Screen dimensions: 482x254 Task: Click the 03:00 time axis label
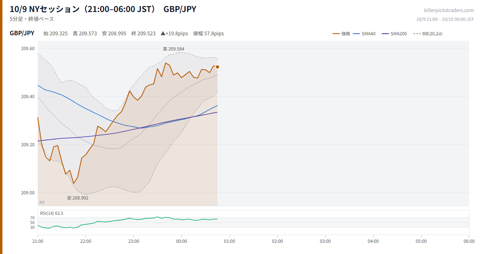(325, 242)
